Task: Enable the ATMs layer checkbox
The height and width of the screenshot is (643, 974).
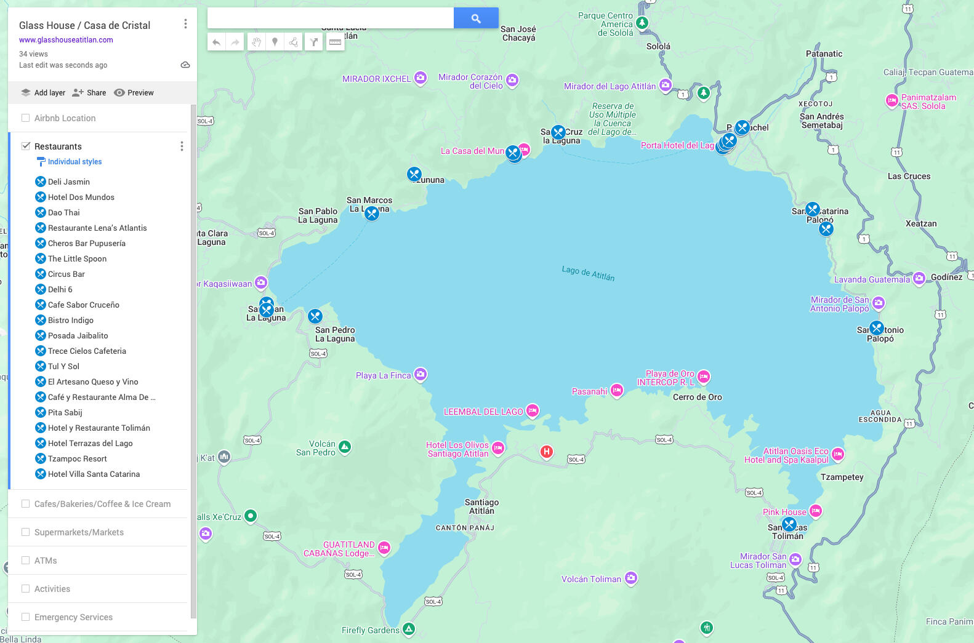Action: (26, 561)
